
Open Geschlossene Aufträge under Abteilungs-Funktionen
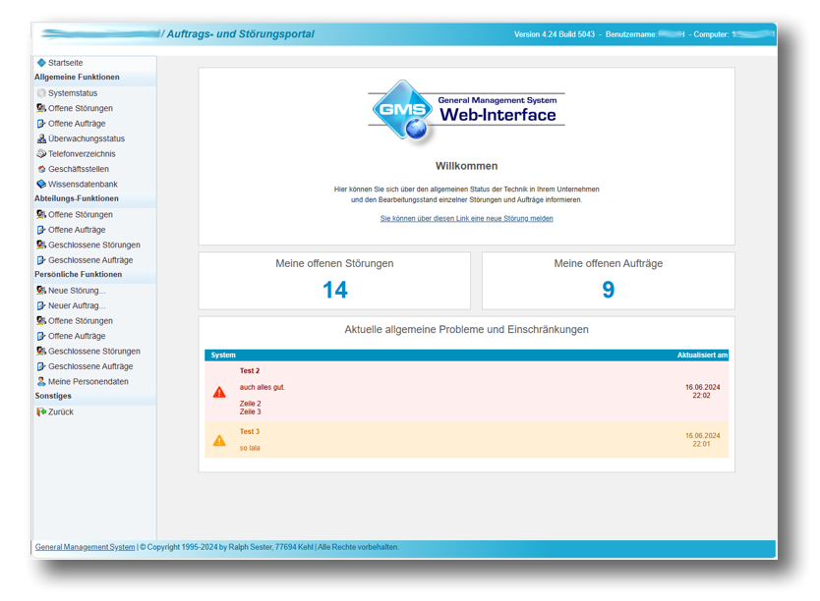click(90, 260)
